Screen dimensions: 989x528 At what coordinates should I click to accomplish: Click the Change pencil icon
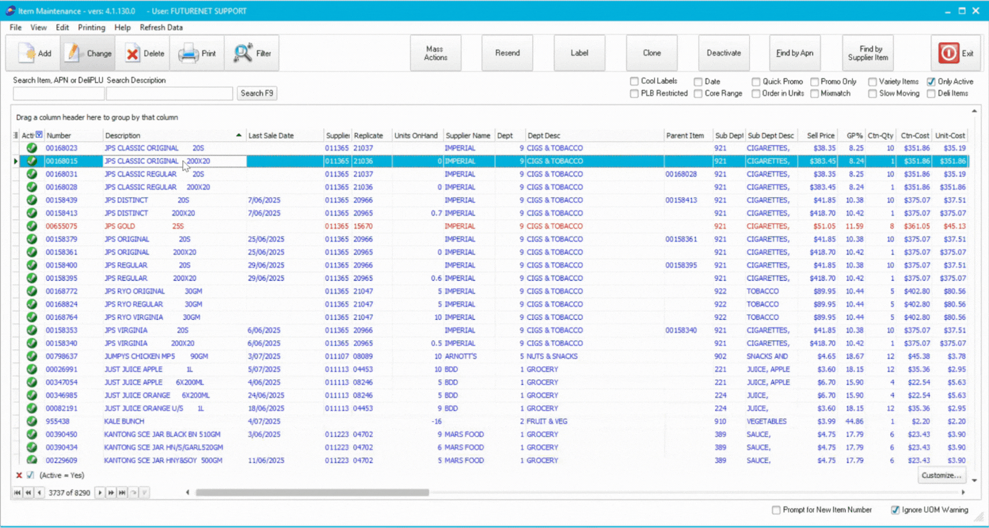(x=73, y=53)
